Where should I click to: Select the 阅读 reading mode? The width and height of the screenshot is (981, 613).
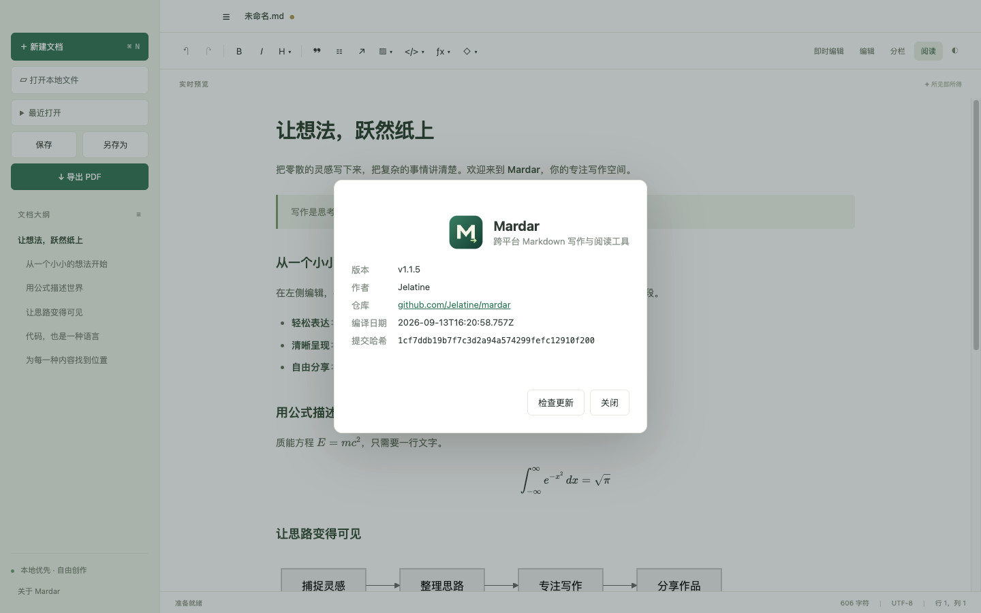click(929, 51)
